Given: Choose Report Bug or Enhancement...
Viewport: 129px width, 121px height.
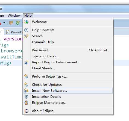Looking at the screenshot, I should pyautogui.click(x=68, y=62).
